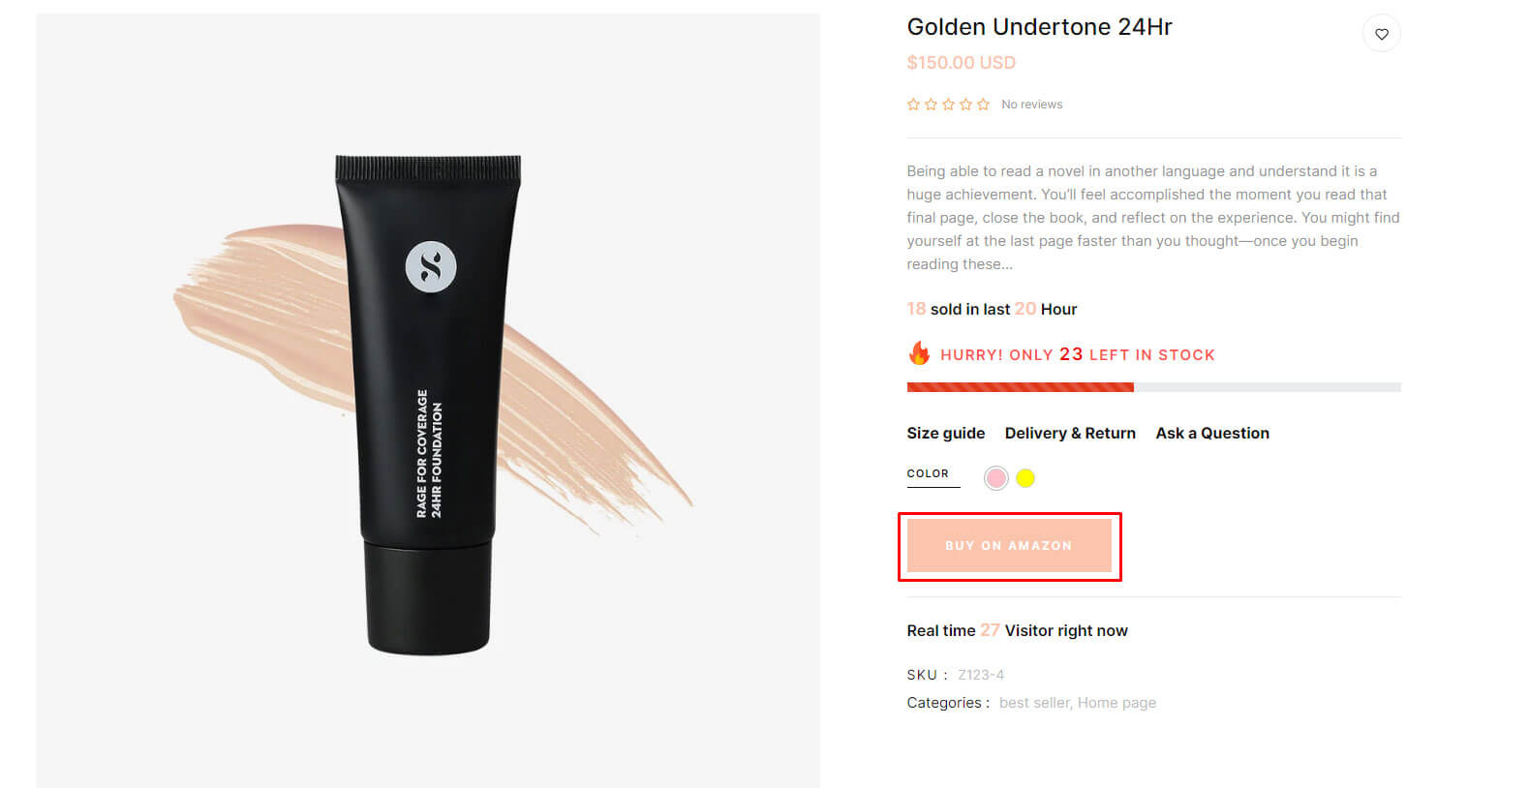Open the Size guide tab

(x=945, y=433)
